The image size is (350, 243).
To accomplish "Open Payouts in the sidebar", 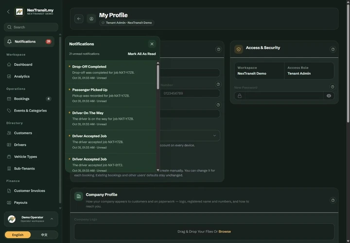I will click(29, 203).
